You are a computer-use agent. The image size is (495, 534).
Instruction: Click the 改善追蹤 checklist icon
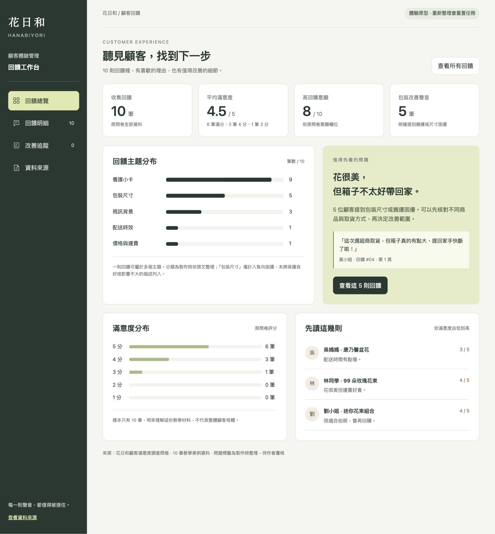point(16,146)
